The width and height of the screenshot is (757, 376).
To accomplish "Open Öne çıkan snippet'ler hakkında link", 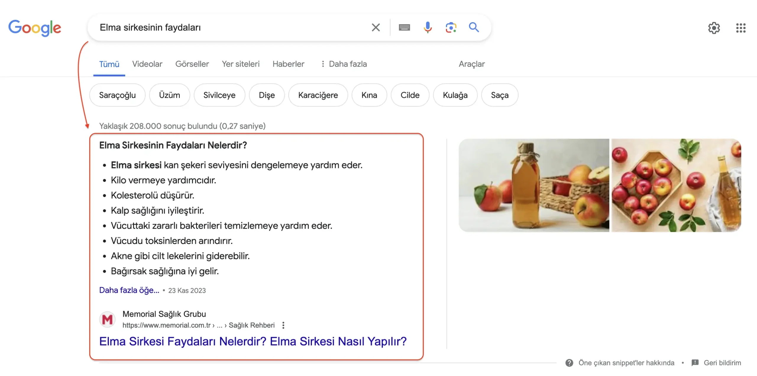I will coord(626,363).
